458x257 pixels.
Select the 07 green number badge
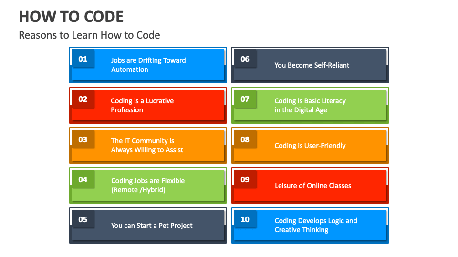pyautogui.click(x=245, y=99)
